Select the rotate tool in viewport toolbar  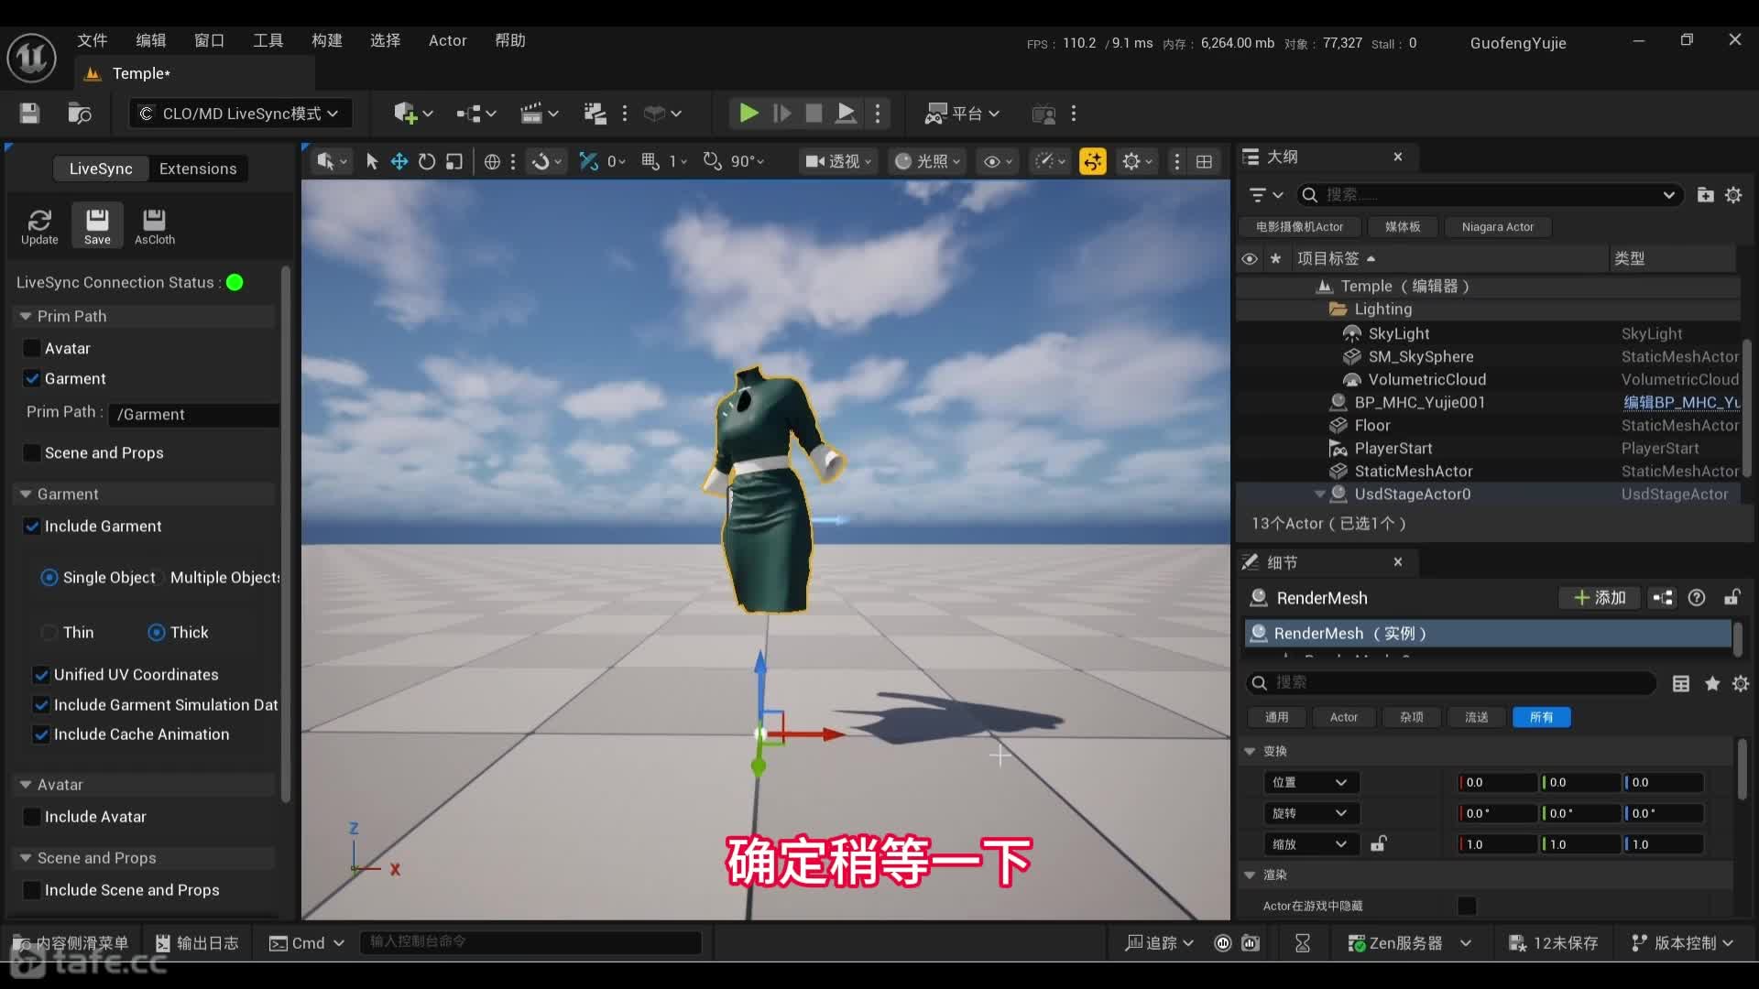426,161
